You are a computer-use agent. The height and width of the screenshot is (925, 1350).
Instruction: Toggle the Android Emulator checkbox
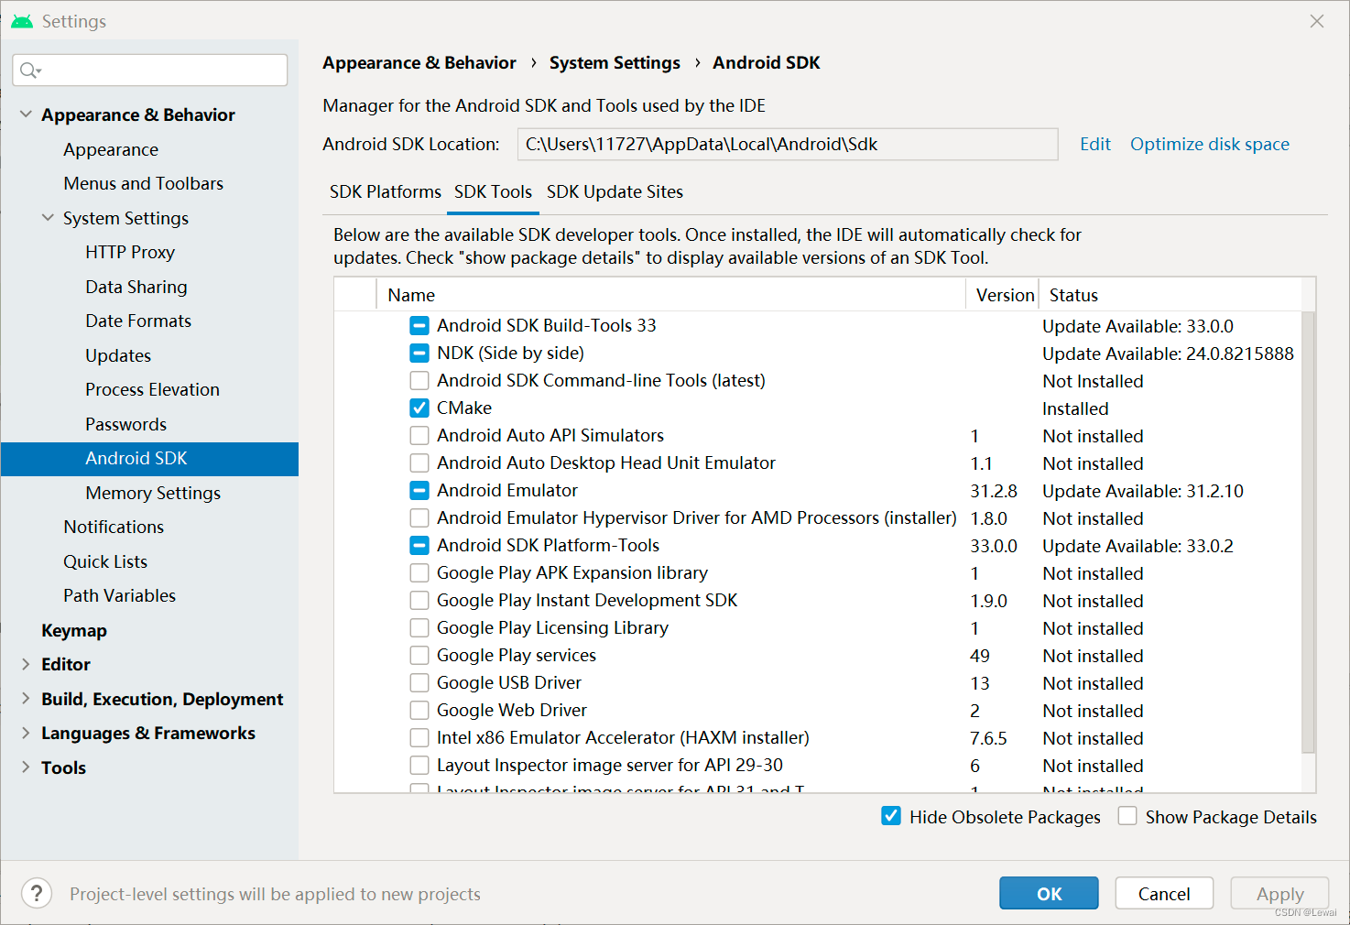click(419, 490)
